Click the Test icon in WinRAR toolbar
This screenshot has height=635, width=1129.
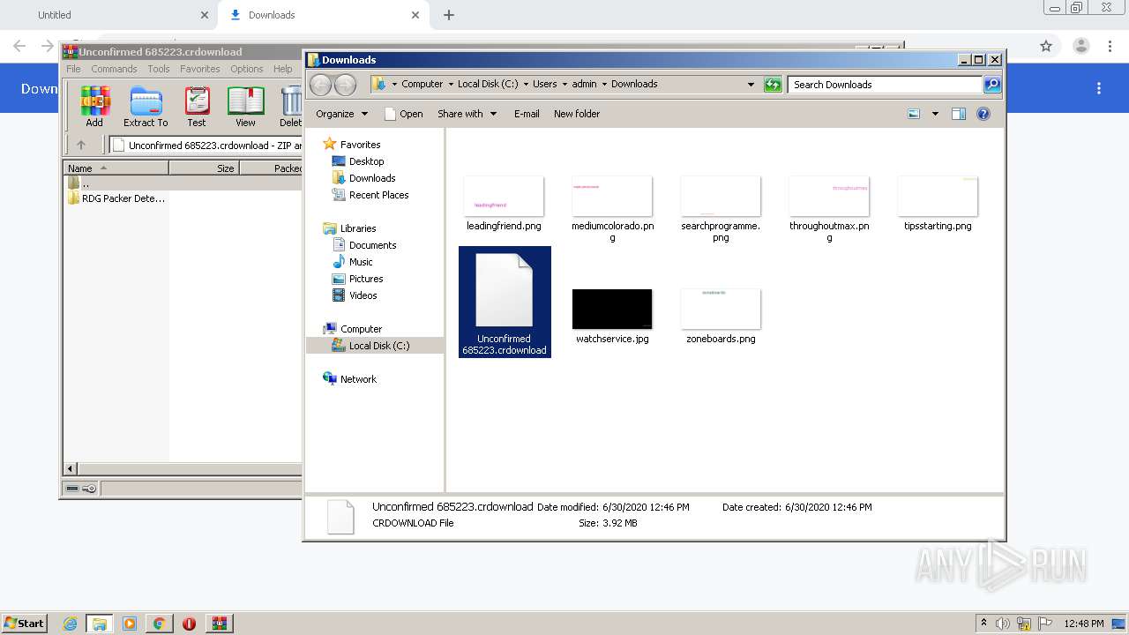(x=197, y=107)
